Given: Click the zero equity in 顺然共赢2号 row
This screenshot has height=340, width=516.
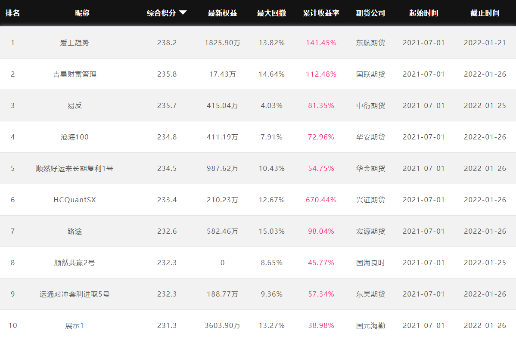Looking at the screenshot, I should (222, 263).
